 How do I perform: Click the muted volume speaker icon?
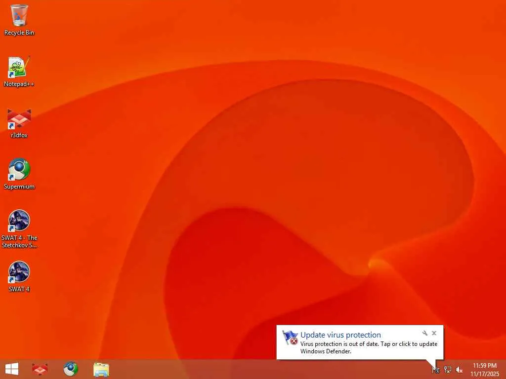[x=459, y=370]
